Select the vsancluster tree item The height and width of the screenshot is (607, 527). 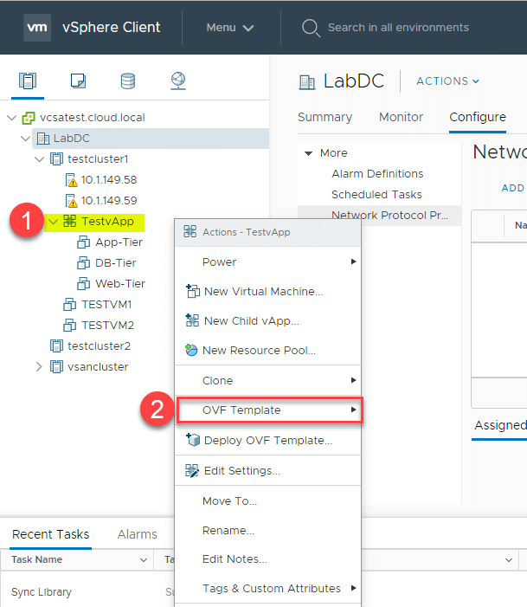(x=98, y=366)
